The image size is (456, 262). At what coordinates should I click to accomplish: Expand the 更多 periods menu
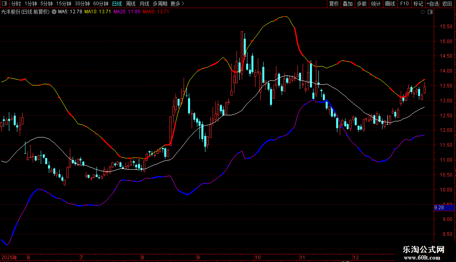[177, 4]
